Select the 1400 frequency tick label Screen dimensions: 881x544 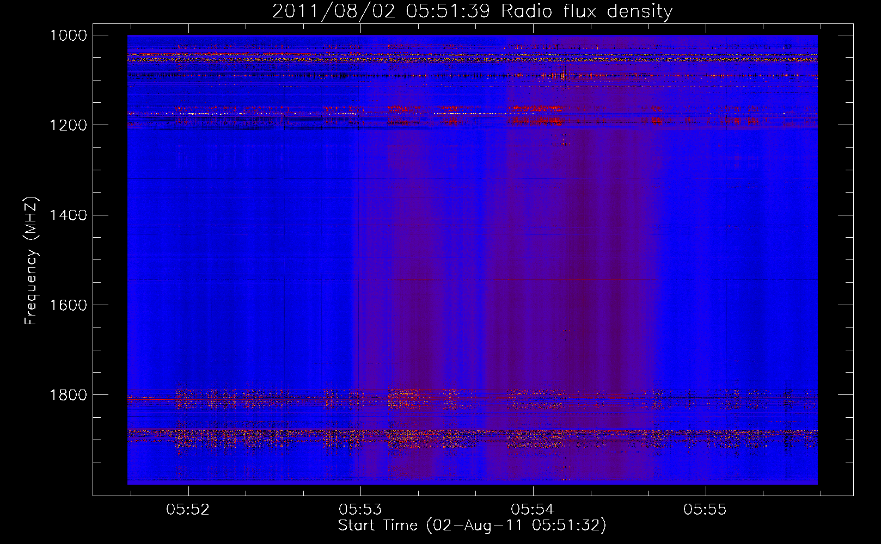[x=69, y=215]
